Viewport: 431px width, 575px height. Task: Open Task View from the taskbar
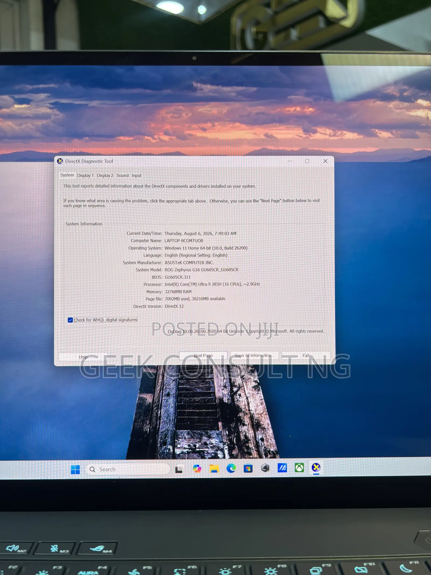point(179,469)
